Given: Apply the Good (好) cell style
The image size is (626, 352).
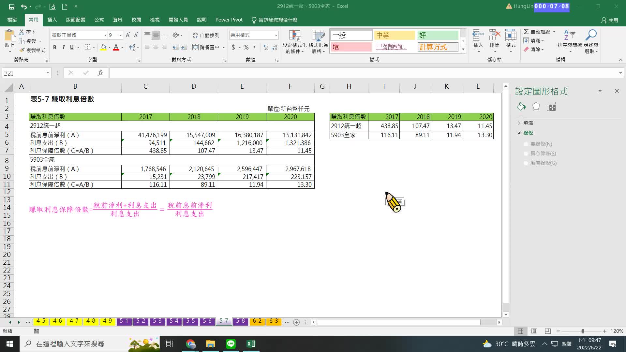Looking at the screenshot, I should point(438,35).
